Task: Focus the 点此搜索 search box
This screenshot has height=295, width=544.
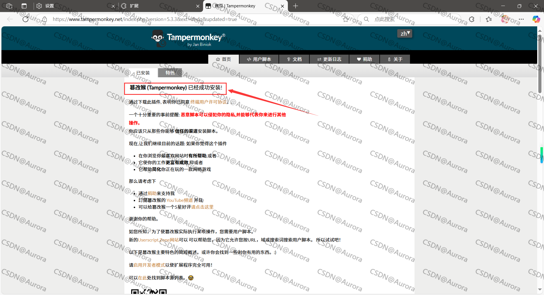Action: click(x=409, y=19)
